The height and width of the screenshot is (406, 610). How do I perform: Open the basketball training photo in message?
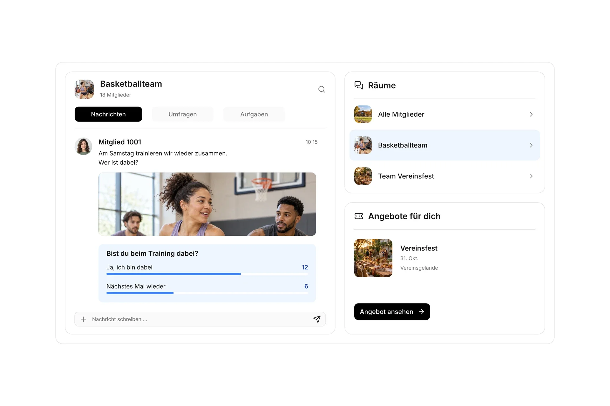click(207, 204)
